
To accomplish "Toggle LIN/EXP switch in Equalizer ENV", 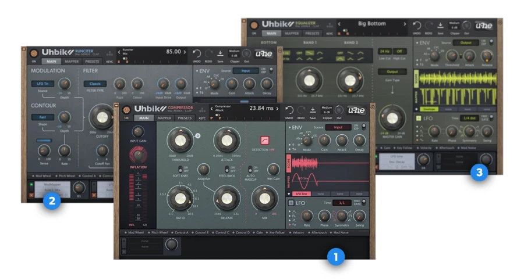I will 491,42.
